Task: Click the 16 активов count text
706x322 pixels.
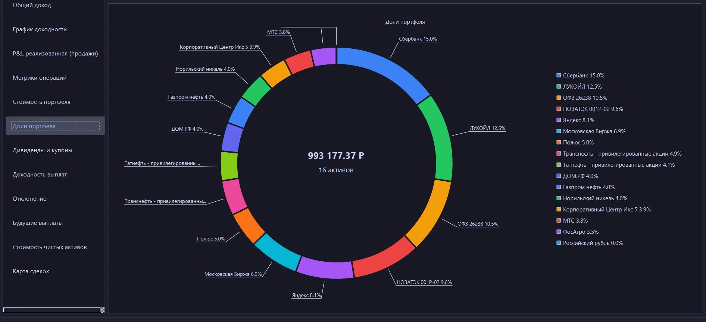Action: point(336,170)
